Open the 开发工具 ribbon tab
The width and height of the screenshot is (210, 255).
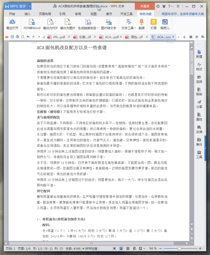[x=127, y=14]
